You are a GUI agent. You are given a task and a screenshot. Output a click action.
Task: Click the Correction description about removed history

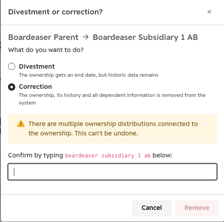point(112,99)
